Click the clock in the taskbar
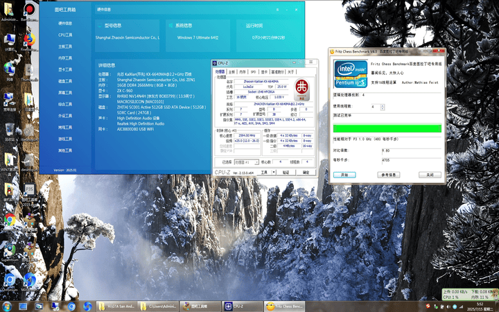Image resolution: width=499 pixels, height=312 pixels. [480, 306]
